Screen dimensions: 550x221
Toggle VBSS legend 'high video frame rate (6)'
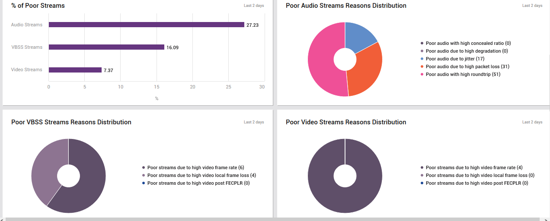pyautogui.click(x=193, y=167)
